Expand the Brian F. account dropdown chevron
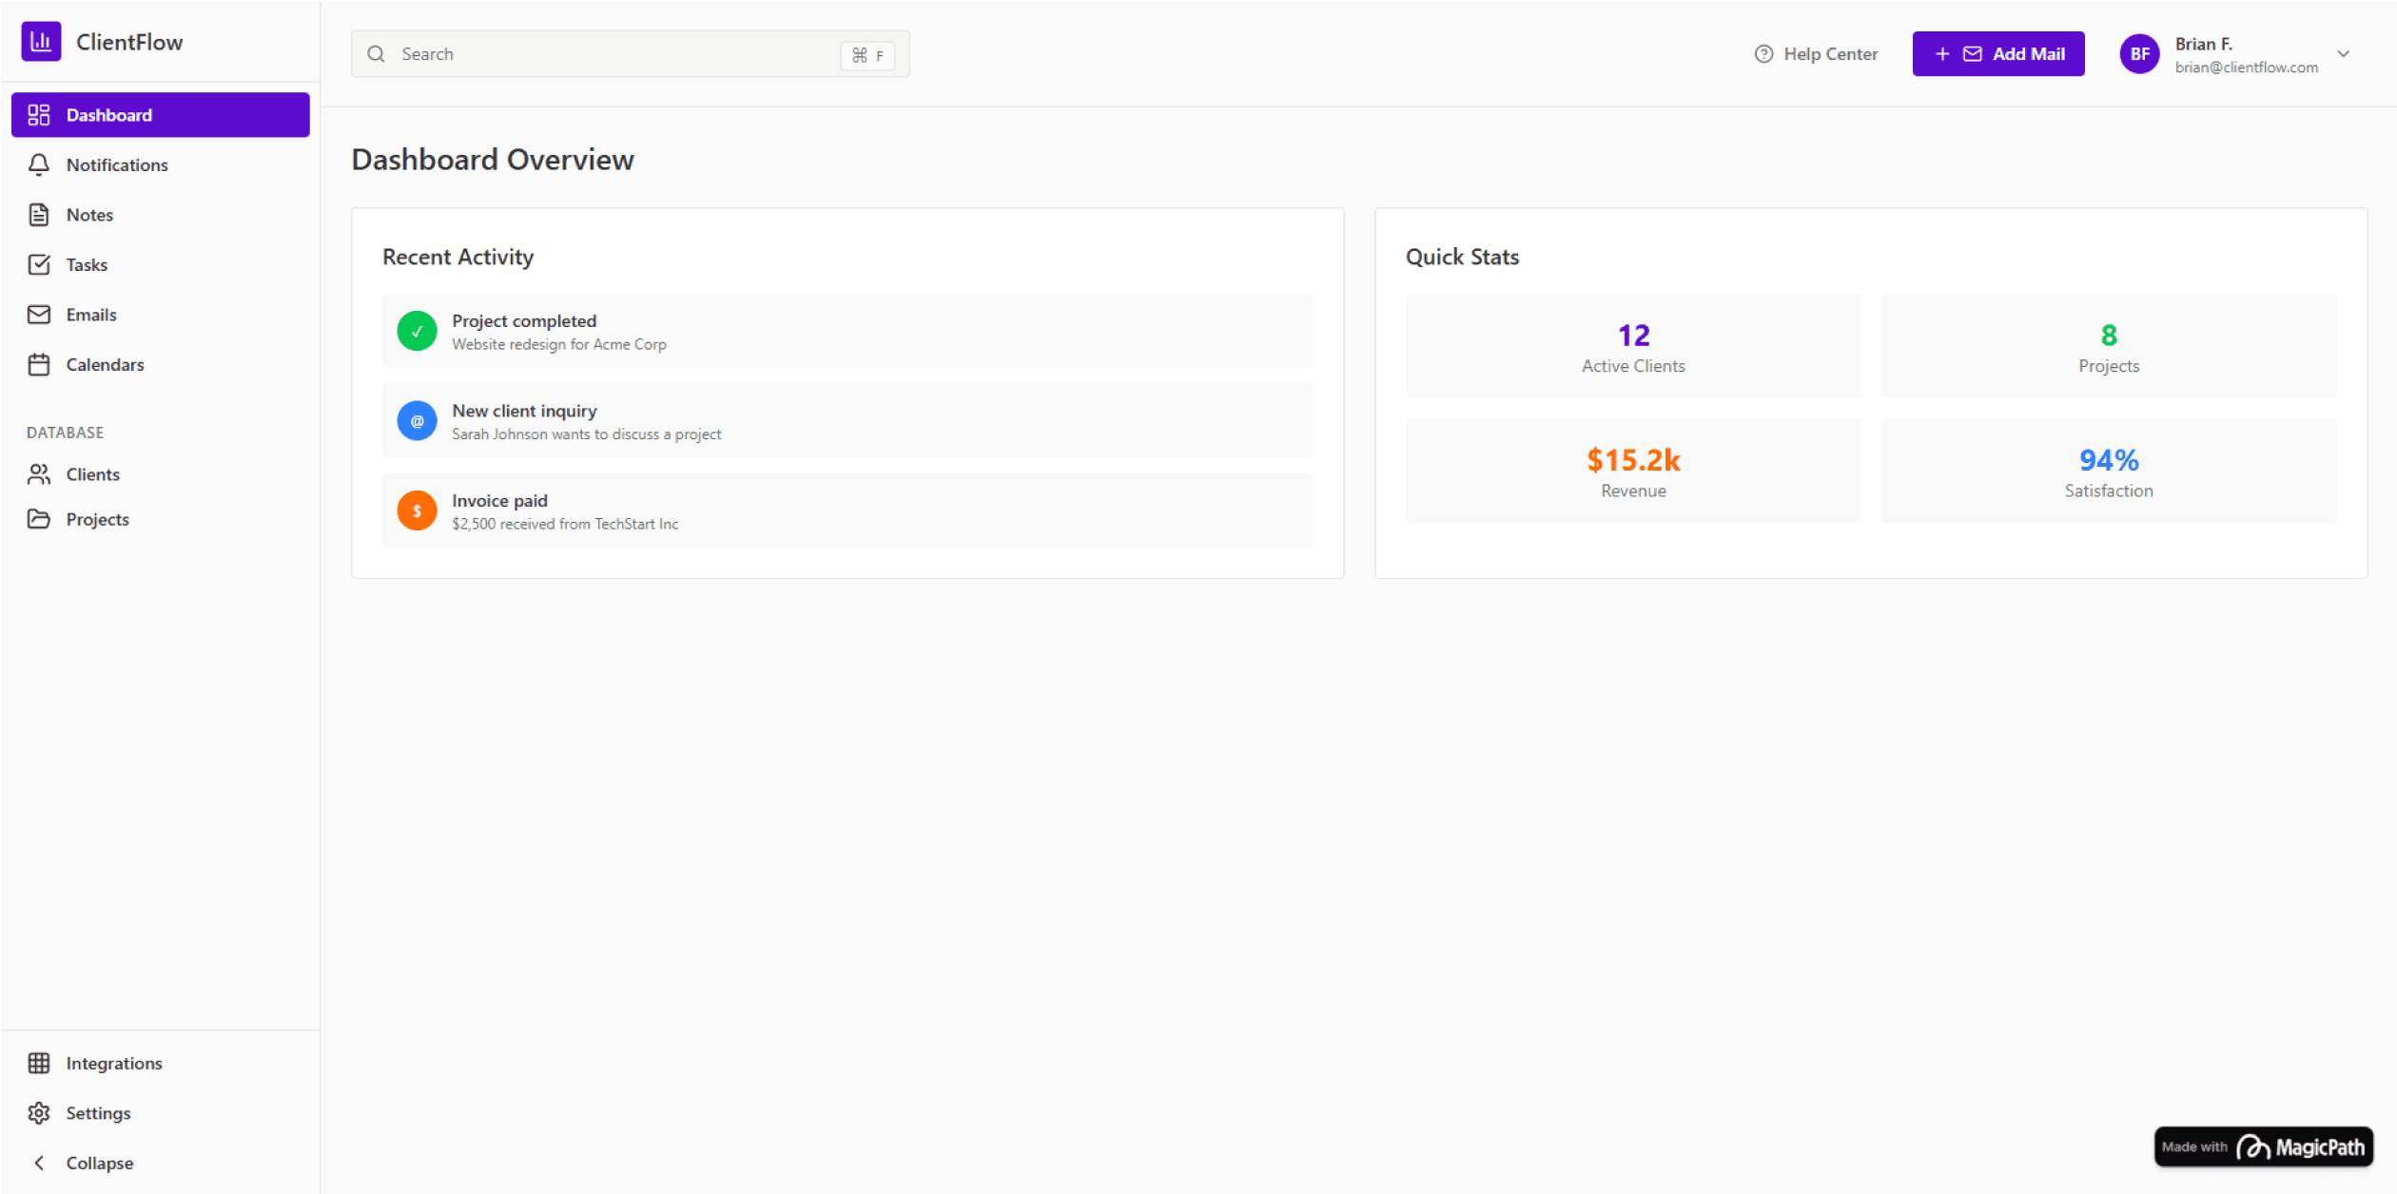 tap(2344, 54)
